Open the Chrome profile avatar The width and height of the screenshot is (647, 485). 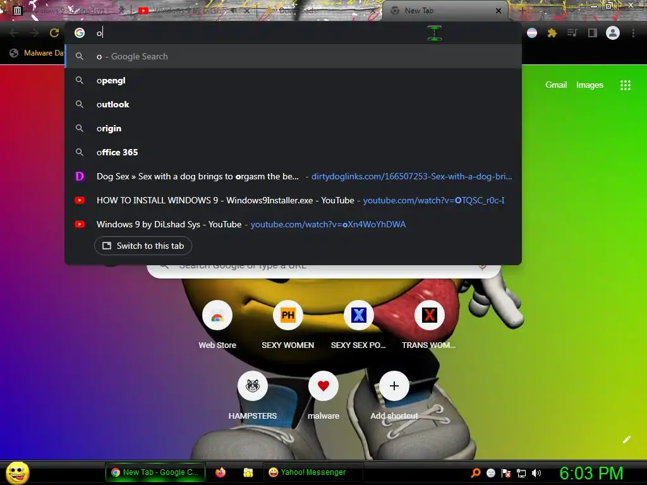pos(613,33)
